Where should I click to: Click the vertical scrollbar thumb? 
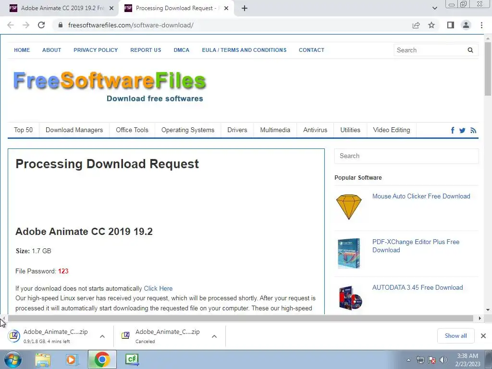(x=488, y=68)
